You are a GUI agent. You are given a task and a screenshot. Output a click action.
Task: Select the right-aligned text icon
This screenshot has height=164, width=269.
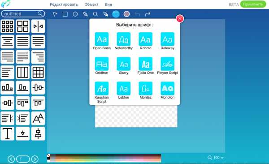(38, 57)
